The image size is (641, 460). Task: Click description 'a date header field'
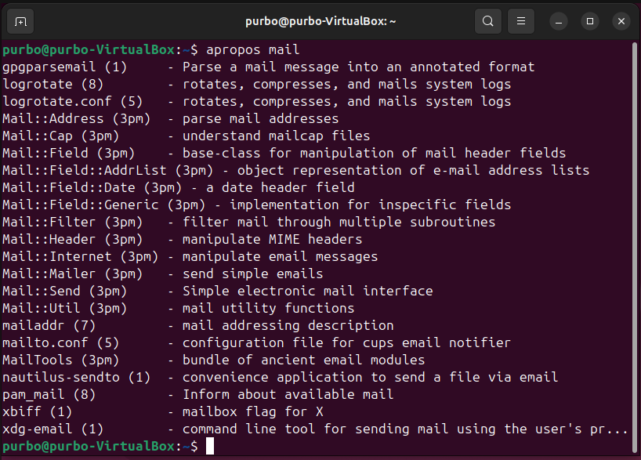point(280,187)
